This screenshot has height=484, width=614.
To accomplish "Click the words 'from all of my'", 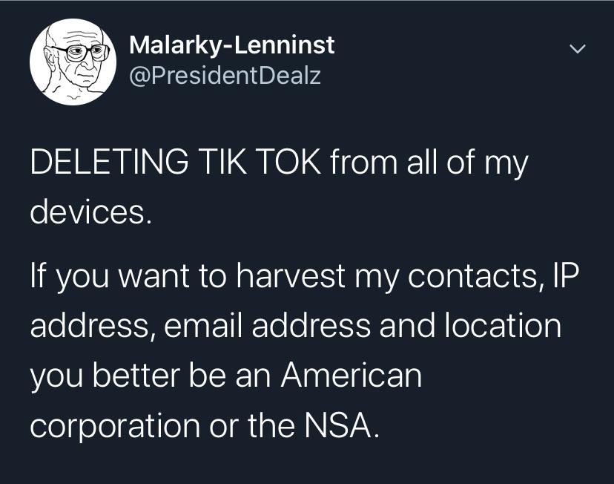I will click(x=429, y=163).
